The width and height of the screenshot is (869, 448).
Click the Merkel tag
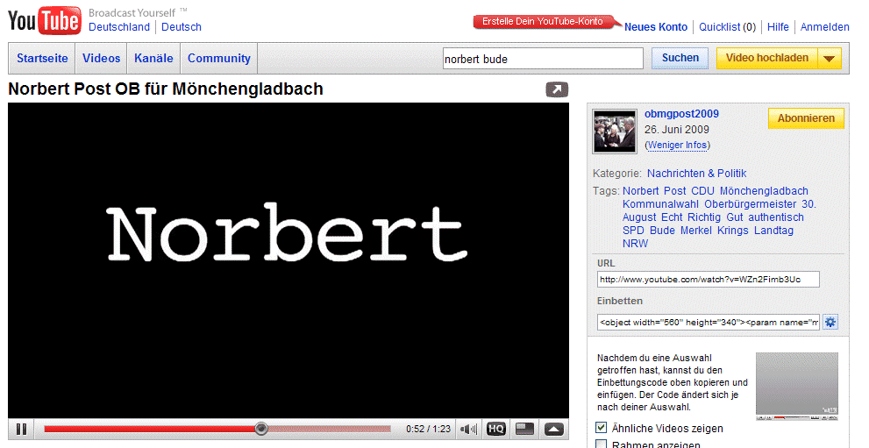coord(696,231)
